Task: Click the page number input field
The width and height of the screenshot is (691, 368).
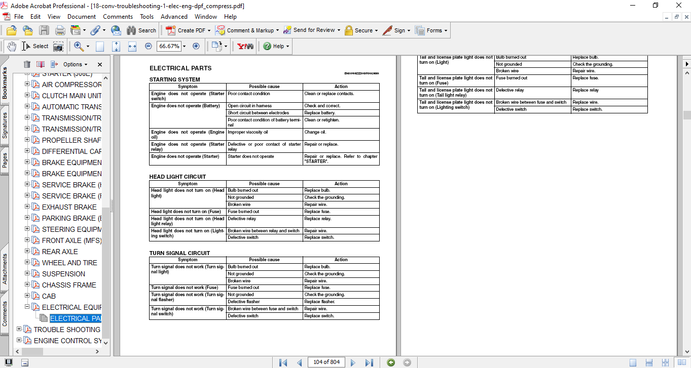Action: point(326,362)
